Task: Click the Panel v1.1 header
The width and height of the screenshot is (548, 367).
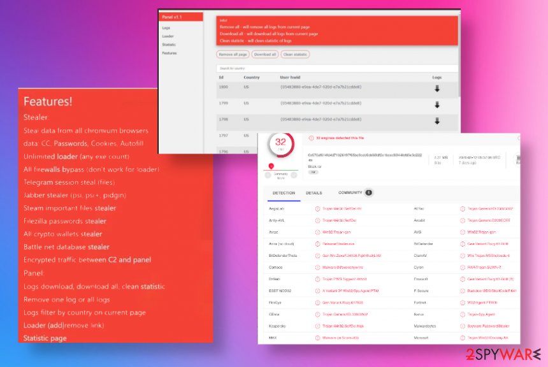Action: pyautogui.click(x=181, y=17)
